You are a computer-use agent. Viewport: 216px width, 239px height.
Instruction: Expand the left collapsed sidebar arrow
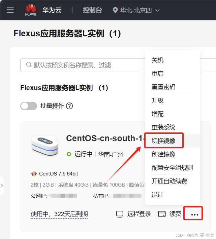click(2, 186)
